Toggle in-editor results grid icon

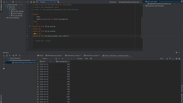tap(58, 2)
